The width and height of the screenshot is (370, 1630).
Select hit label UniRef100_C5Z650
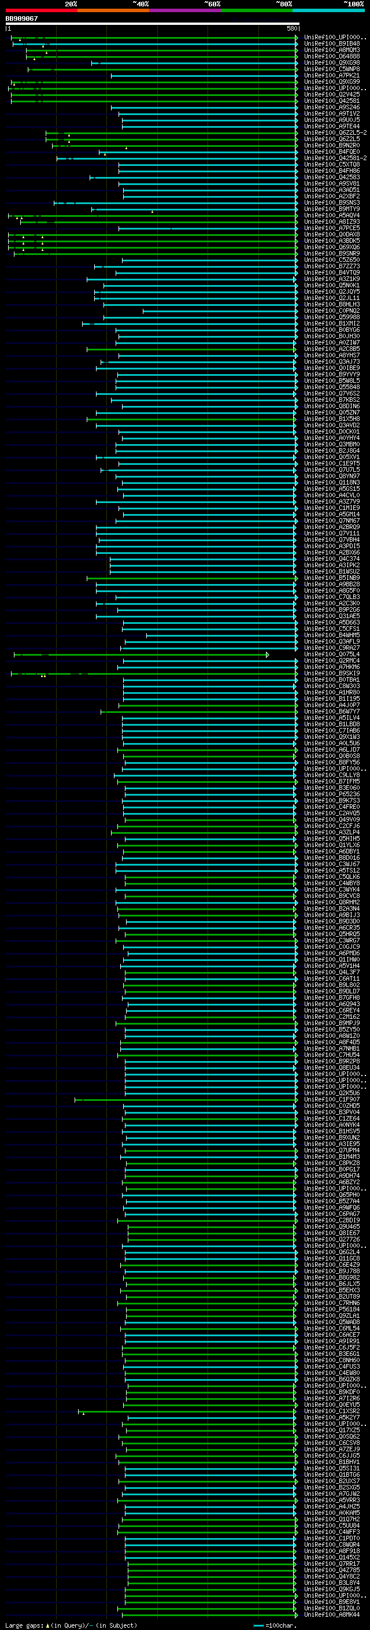tap(331, 260)
